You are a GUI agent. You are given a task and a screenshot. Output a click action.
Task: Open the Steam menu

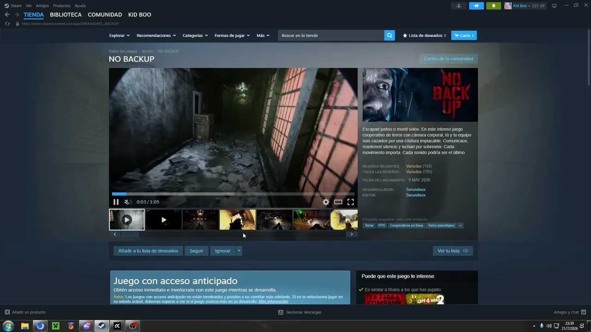point(13,6)
